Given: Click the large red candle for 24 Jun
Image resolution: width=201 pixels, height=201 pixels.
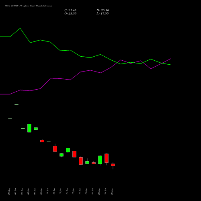Looking at the screenshot, I should pos(107,158).
